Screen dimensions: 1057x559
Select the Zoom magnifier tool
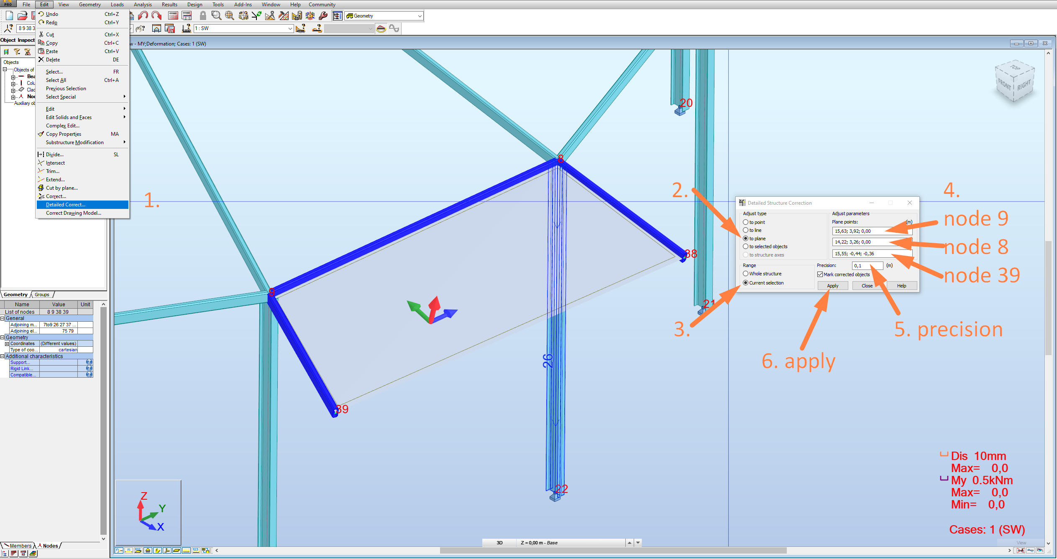(216, 15)
